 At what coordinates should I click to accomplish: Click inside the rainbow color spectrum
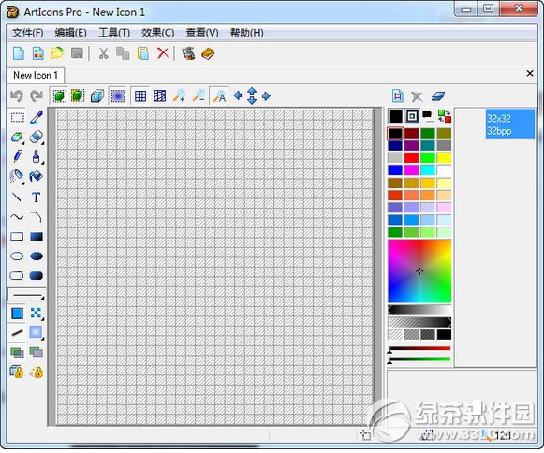419,270
